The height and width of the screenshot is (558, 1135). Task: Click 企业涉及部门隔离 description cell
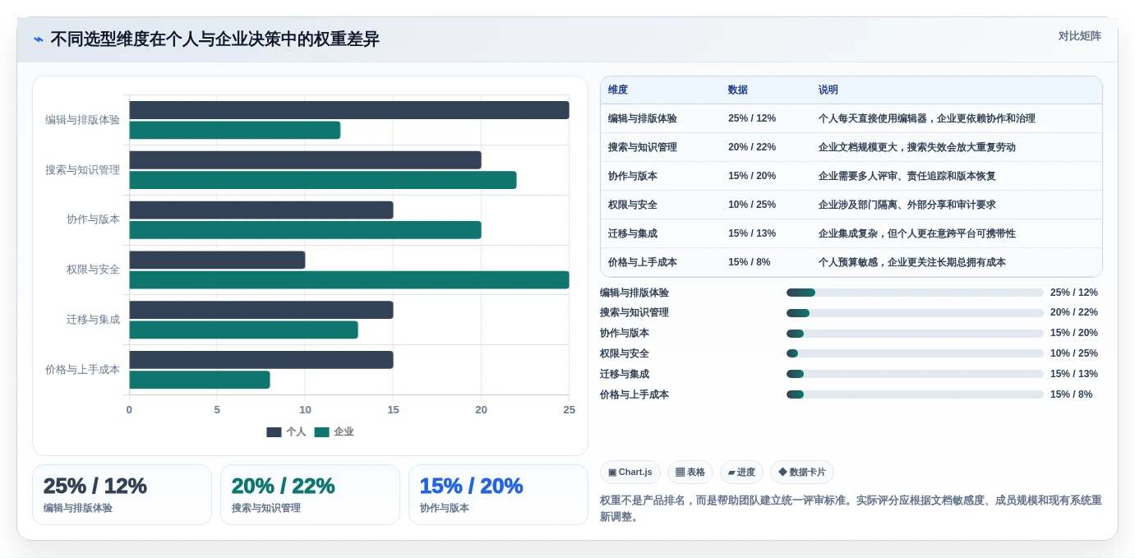click(907, 205)
